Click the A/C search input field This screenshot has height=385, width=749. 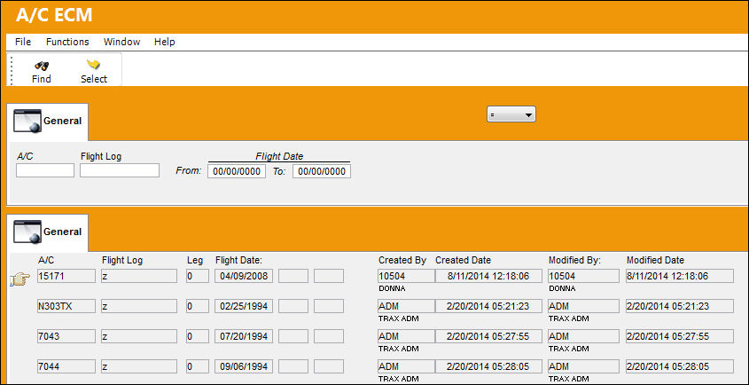45,170
